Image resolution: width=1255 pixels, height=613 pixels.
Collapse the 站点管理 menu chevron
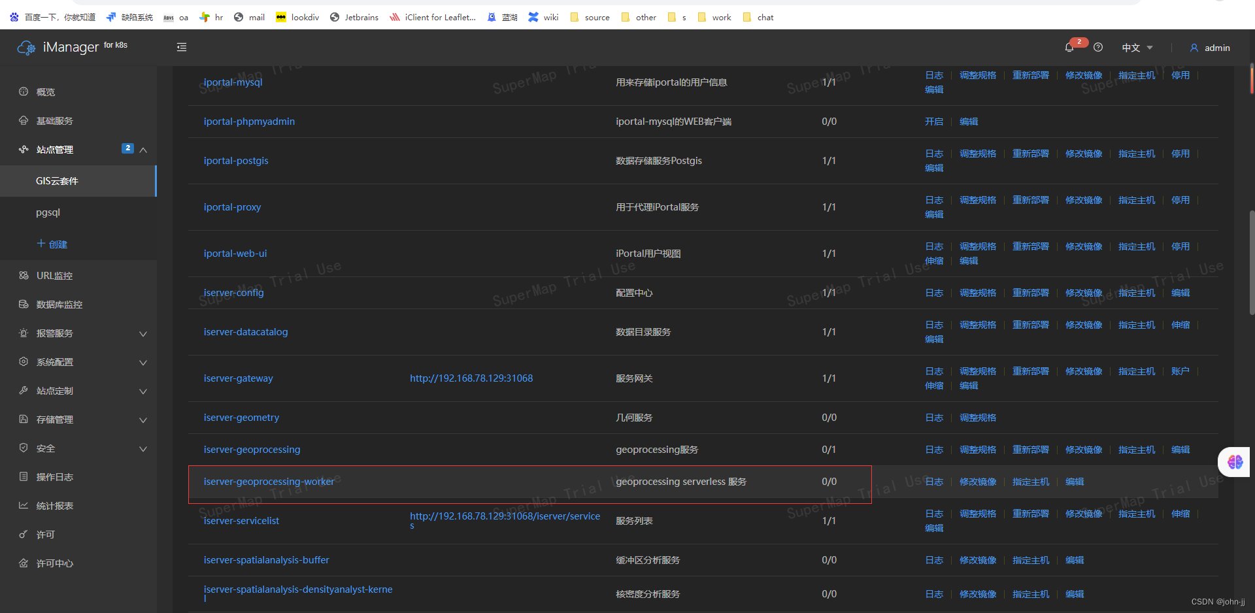pyautogui.click(x=143, y=150)
